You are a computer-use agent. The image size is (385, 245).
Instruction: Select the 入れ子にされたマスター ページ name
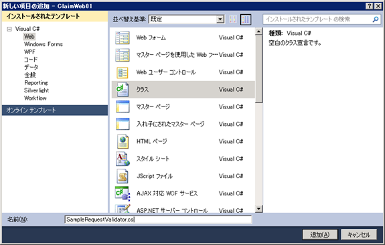[170, 125]
